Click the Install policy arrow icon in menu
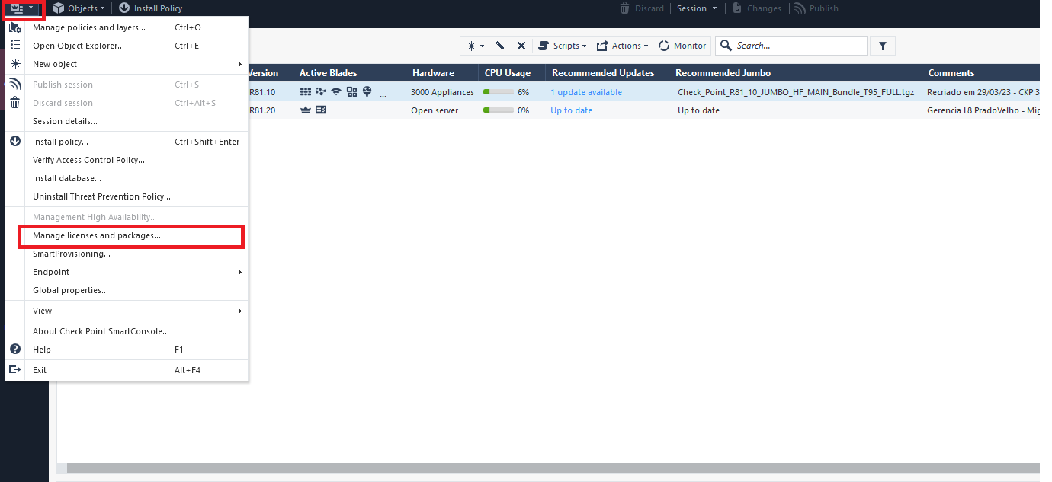Viewport: 1052px width, 482px height. 15,142
